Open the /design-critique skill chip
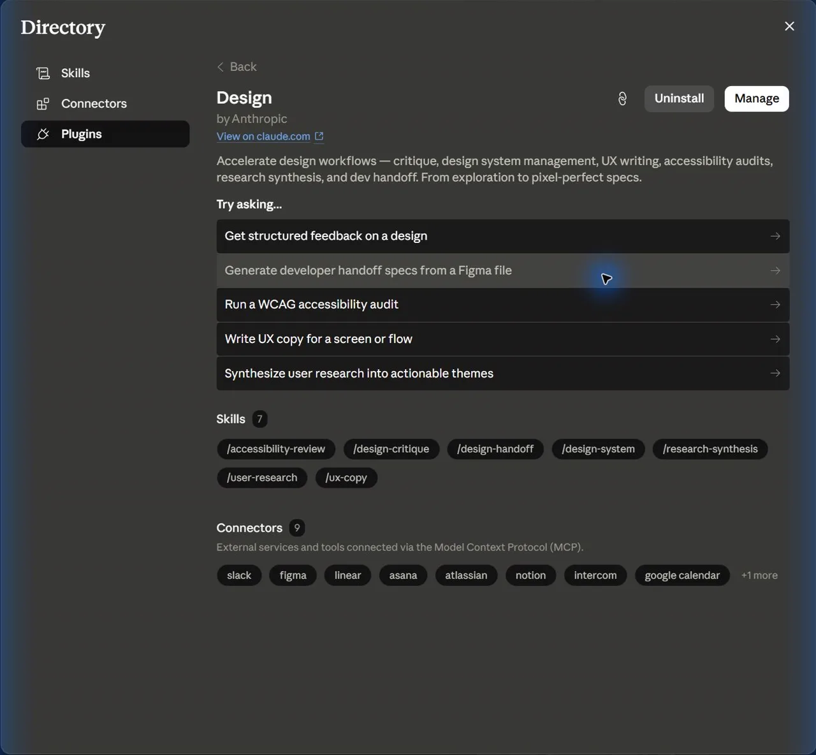 pyautogui.click(x=391, y=449)
